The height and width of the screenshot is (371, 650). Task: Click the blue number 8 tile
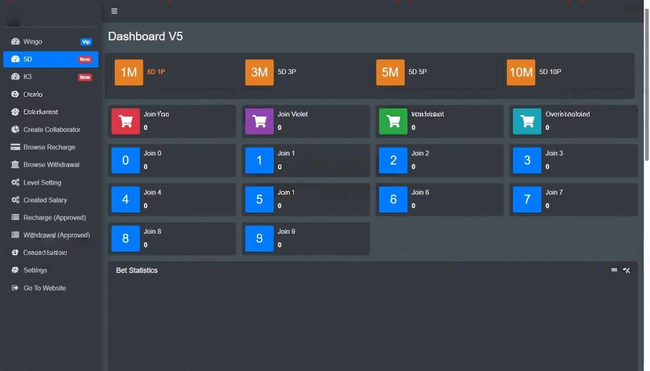tap(126, 238)
